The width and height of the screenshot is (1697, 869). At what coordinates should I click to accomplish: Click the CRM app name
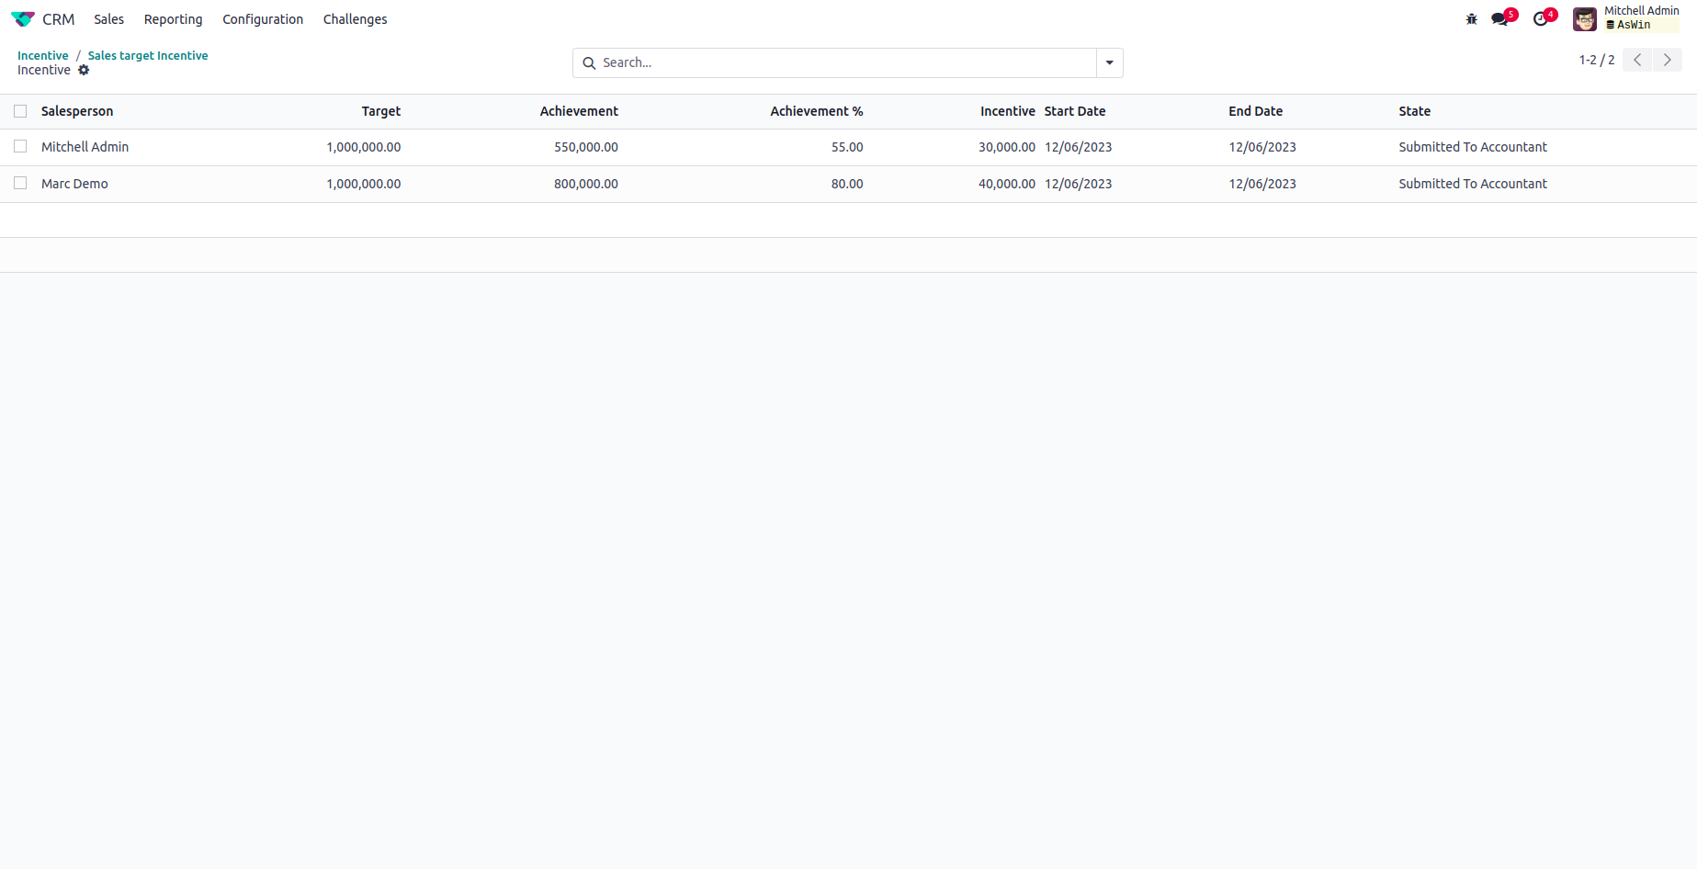pos(59,19)
